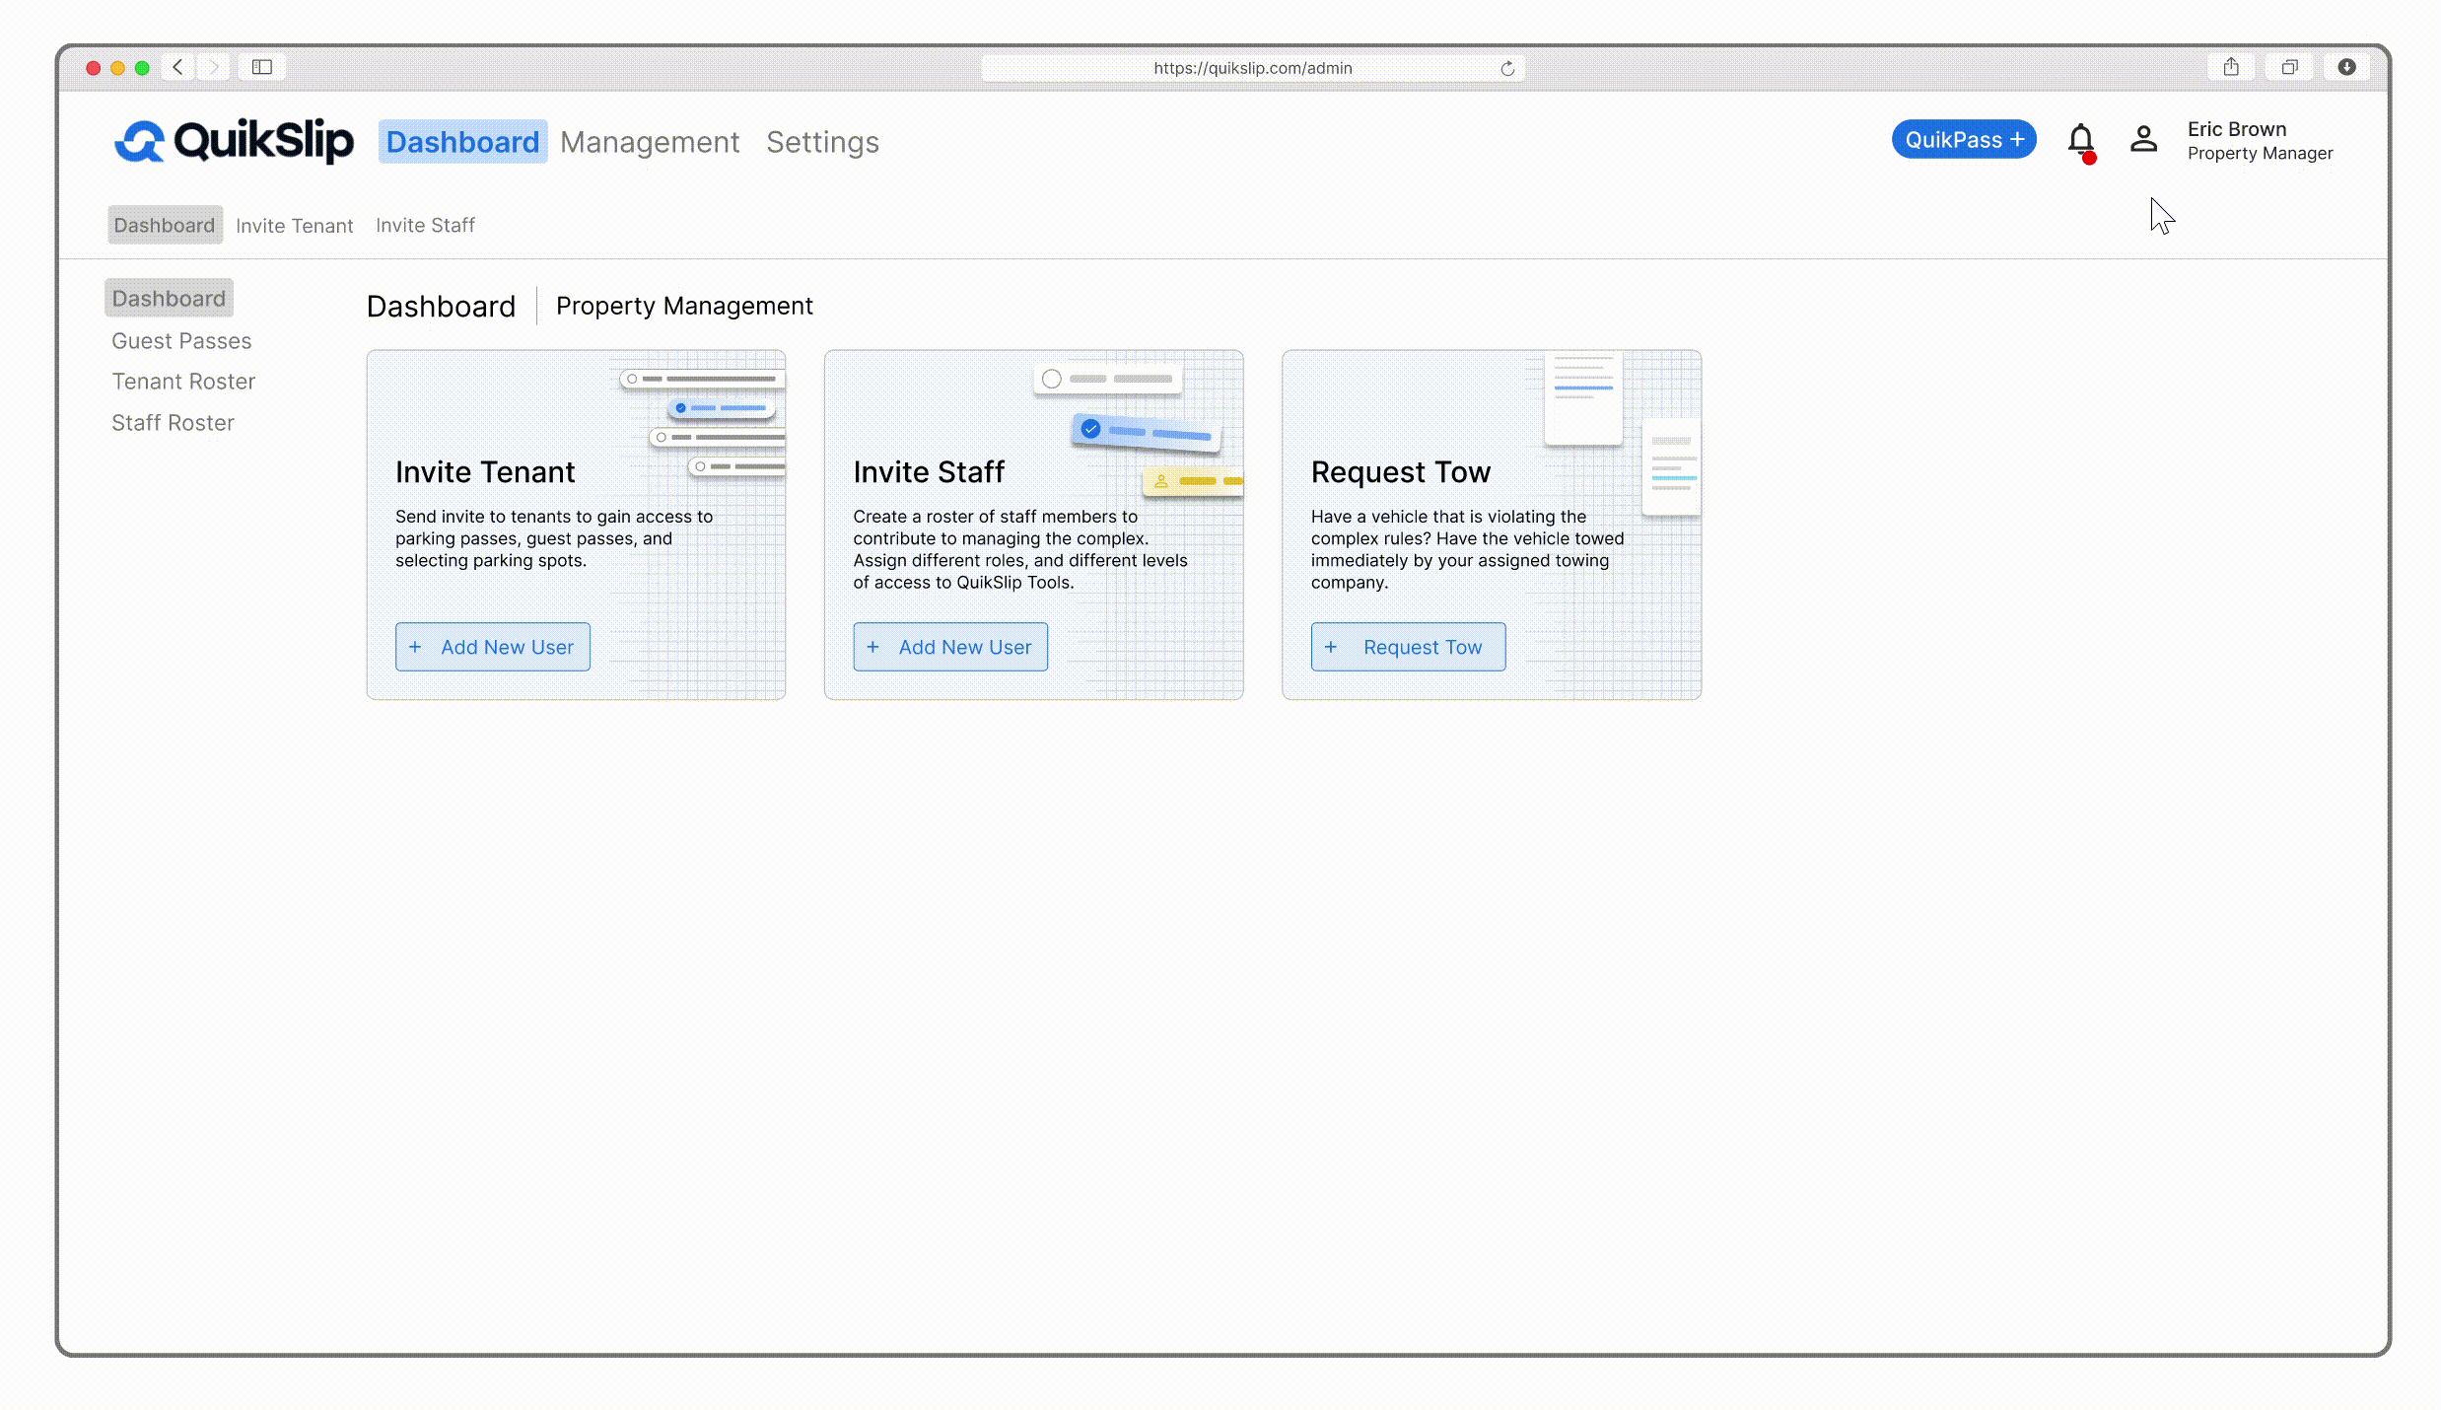Go back with browser back arrow
The width and height of the screenshot is (2441, 1410).
[178, 67]
